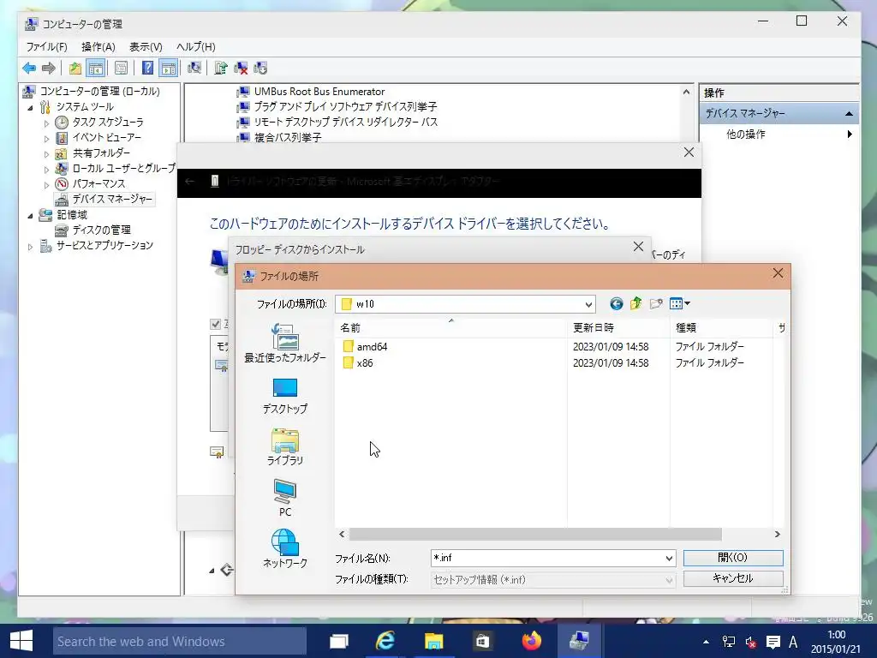877x658 pixels.
Task: Open Properties toolbar icon in Computer Management
Action: (121, 69)
